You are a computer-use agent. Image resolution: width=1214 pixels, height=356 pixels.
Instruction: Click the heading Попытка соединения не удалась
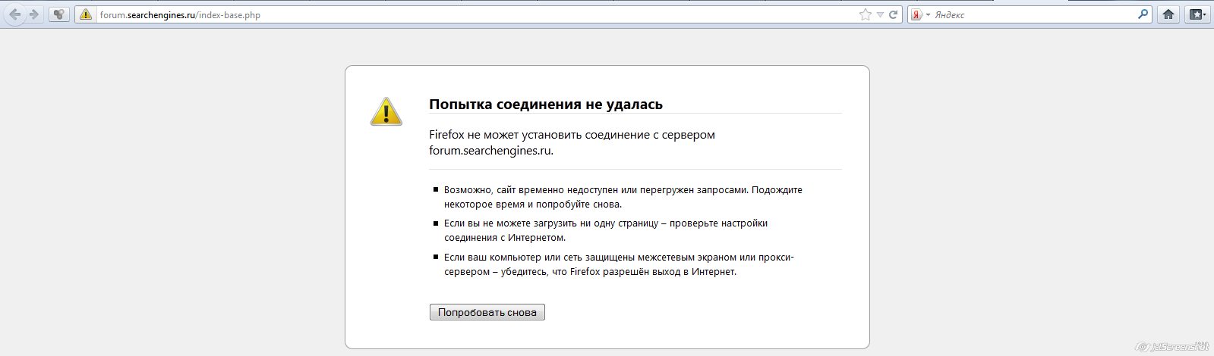(x=546, y=104)
